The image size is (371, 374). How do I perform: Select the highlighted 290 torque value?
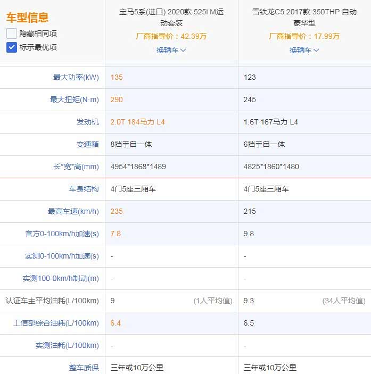117,99
